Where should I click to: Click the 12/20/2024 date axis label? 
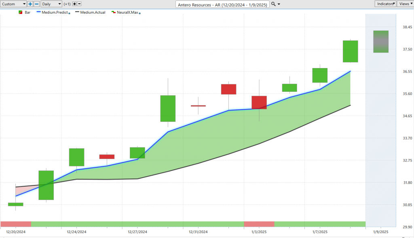[16, 232]
